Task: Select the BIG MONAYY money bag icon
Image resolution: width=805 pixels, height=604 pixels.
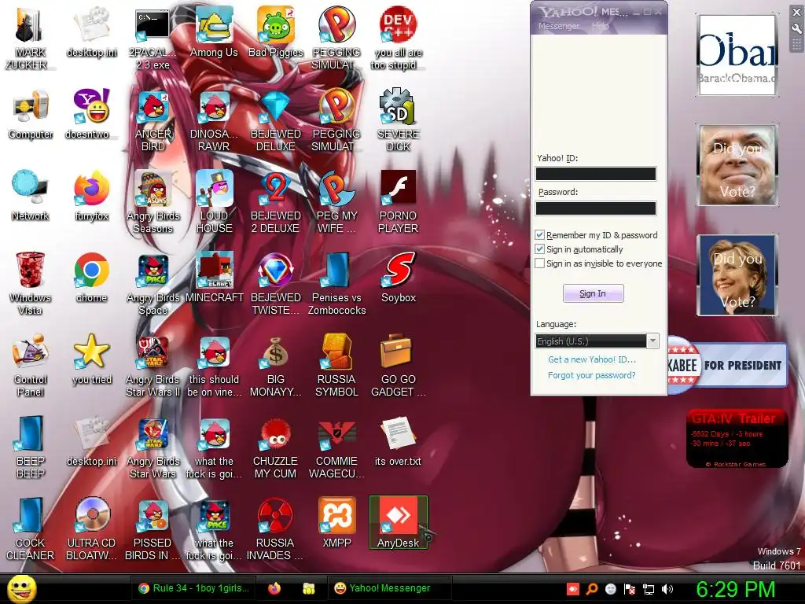Action: pos(276,365)
